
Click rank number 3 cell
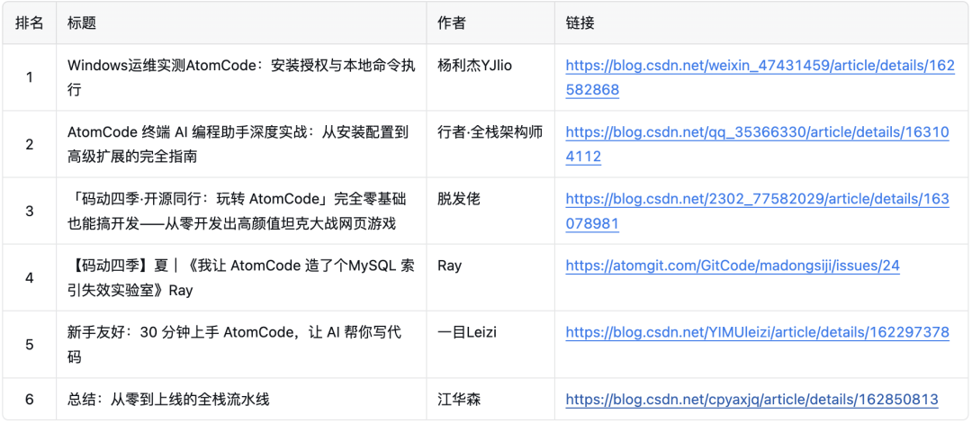coord(29,212)
